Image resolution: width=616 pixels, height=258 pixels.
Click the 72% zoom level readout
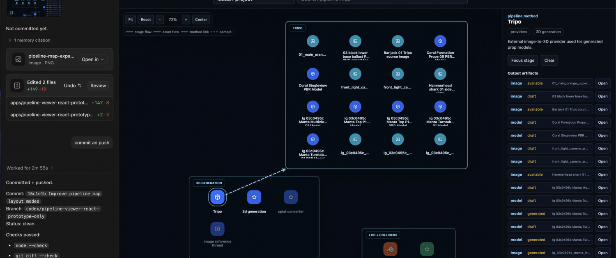pos(173,20)
